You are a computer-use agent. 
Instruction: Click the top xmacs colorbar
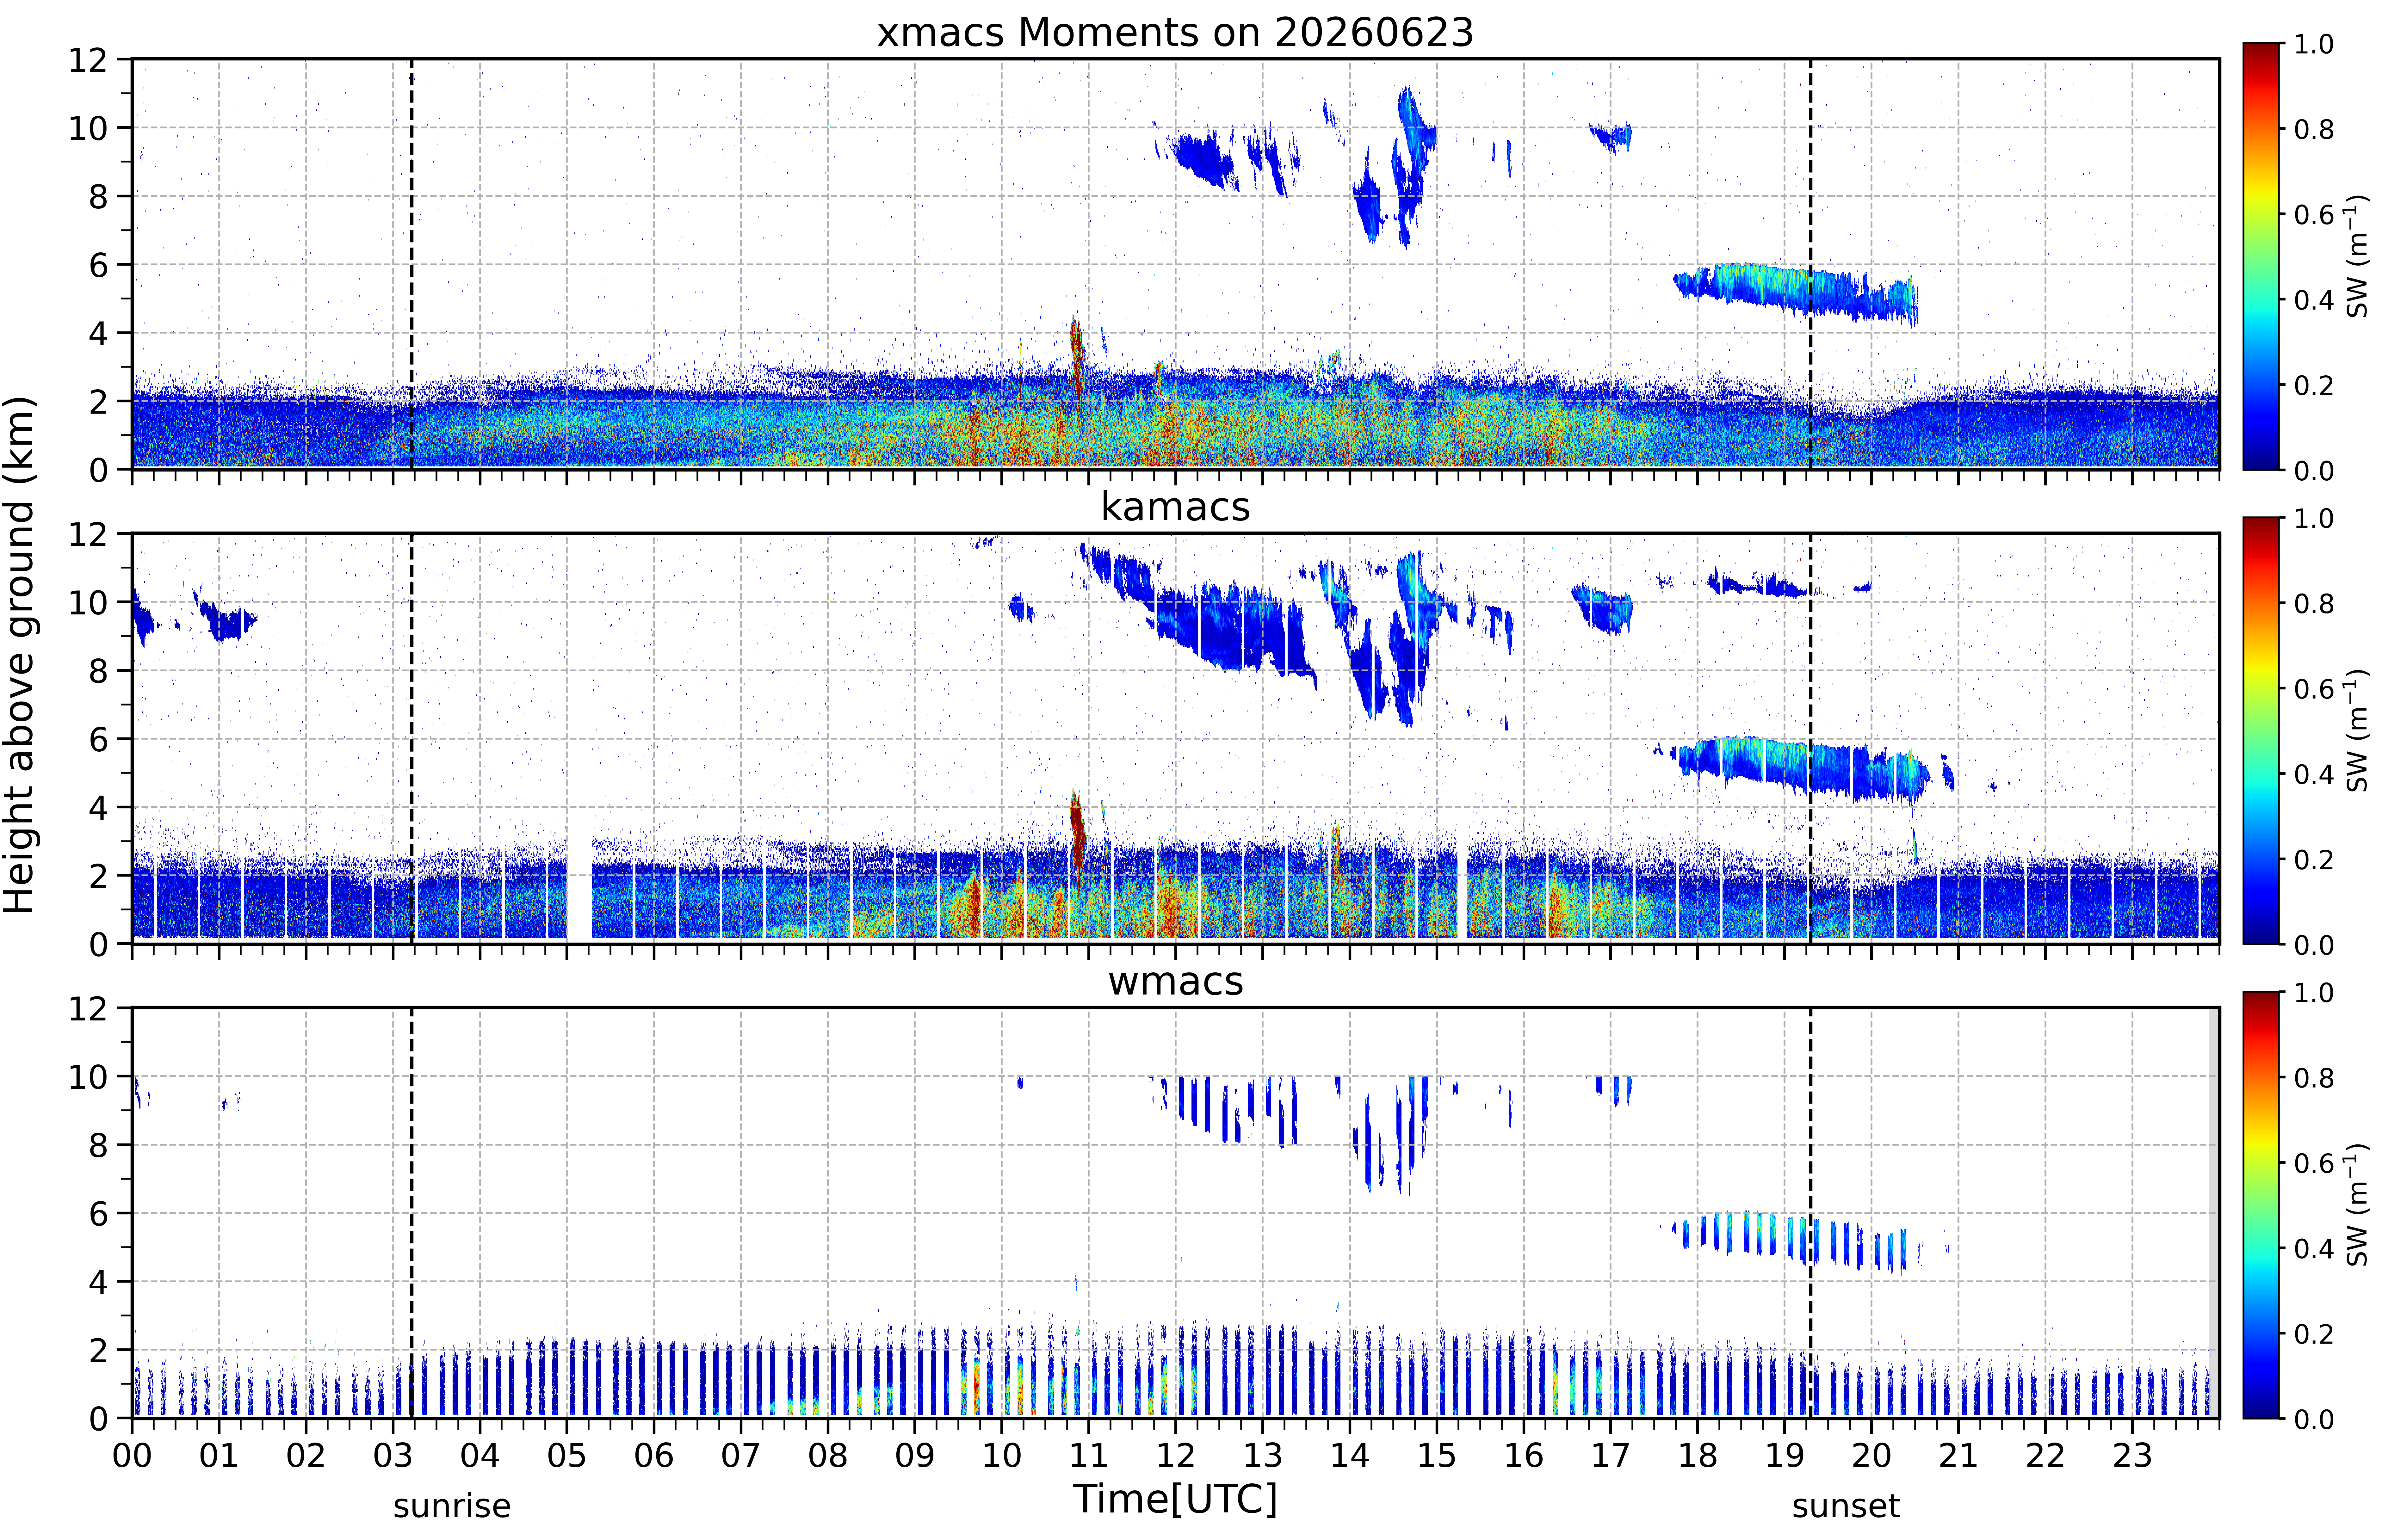(x=2261, y=256)
